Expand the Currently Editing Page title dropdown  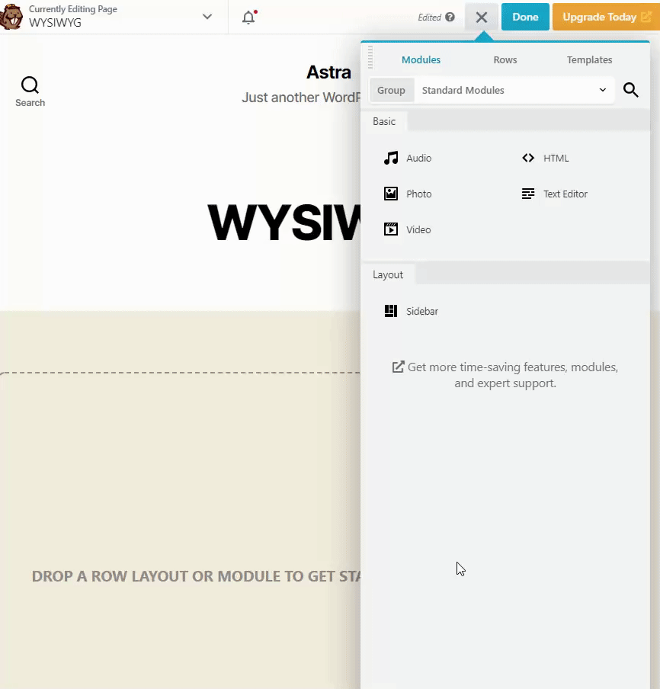pyautogui.click(x=207, y=17)
